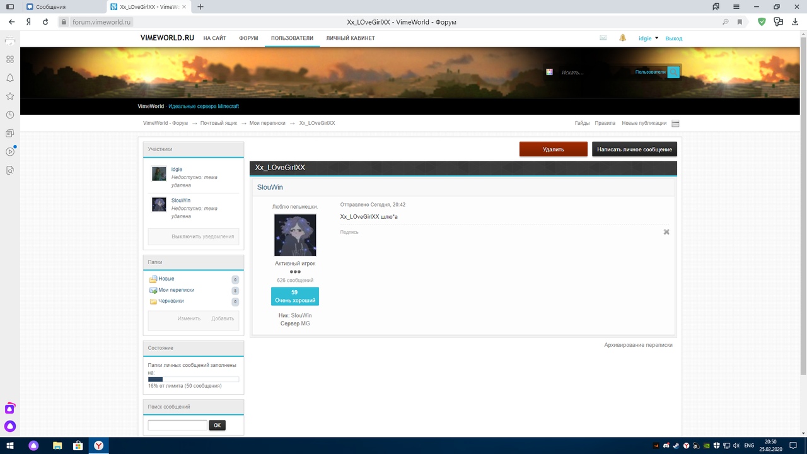Open the browser sidebar video play icon

click(x=10, y=151)
